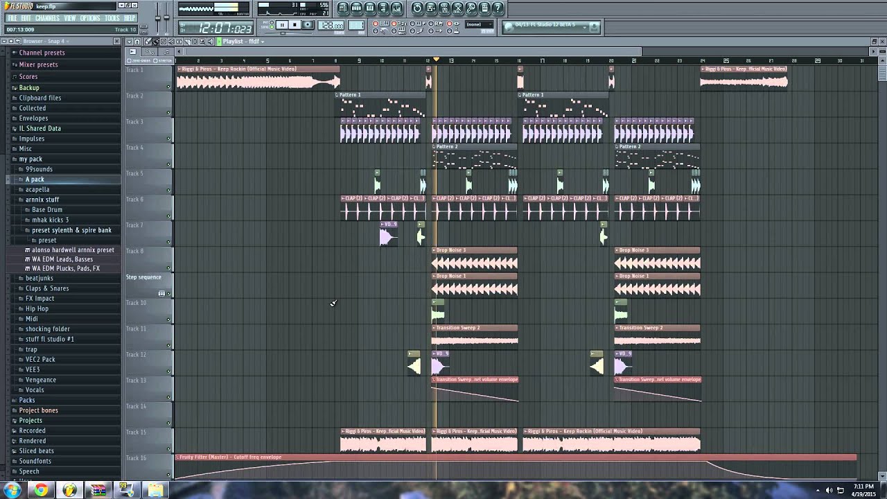Expand the Channel presets folder
This screenshot has height=499, width=887.
(42, 53)
